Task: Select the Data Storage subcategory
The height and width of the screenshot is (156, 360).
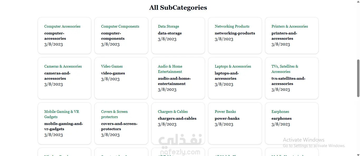Action: [168, 26]
